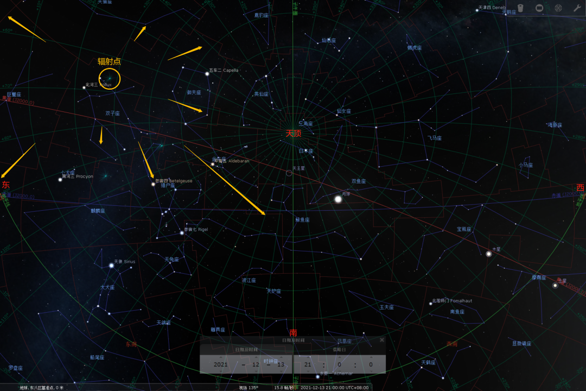Screen dimensions: 586x391
Task: Select the star Fomalhaut (北落师门)
Action: tap(430, 304)
